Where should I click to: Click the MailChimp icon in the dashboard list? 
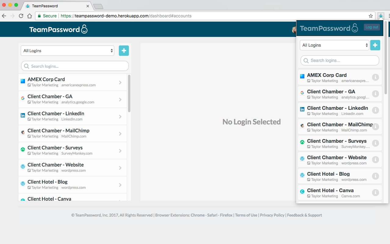(23, 133)
